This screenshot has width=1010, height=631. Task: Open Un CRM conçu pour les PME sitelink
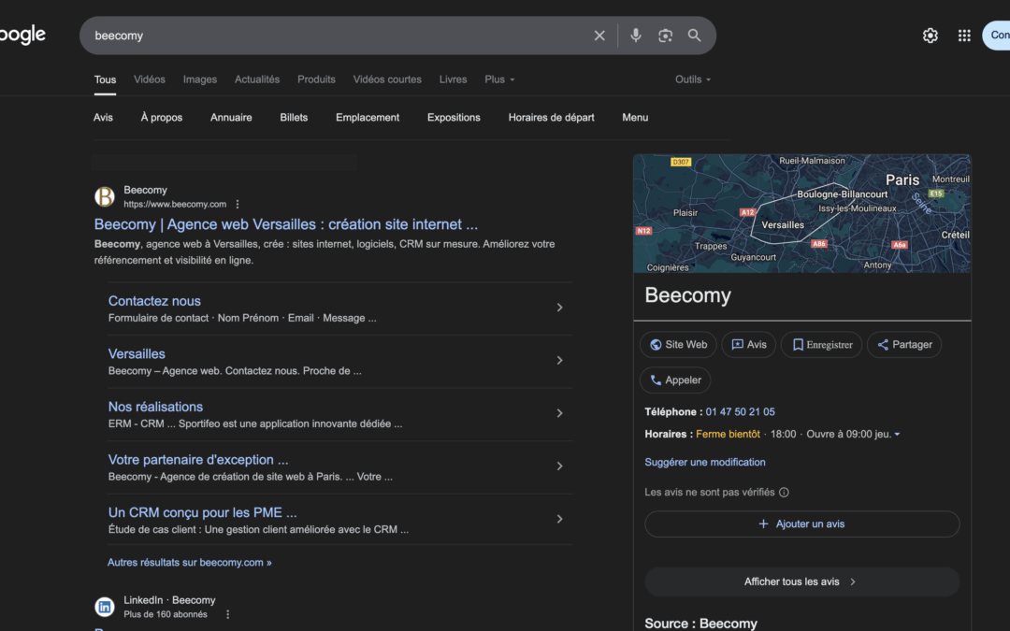click(202, 512)
